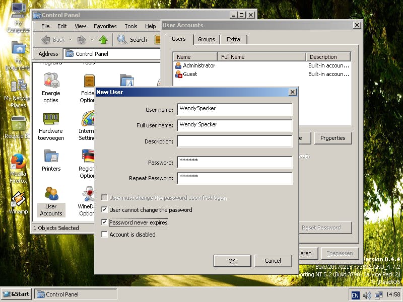
Task: Open the Tools menu
Action: click(130, 26)
